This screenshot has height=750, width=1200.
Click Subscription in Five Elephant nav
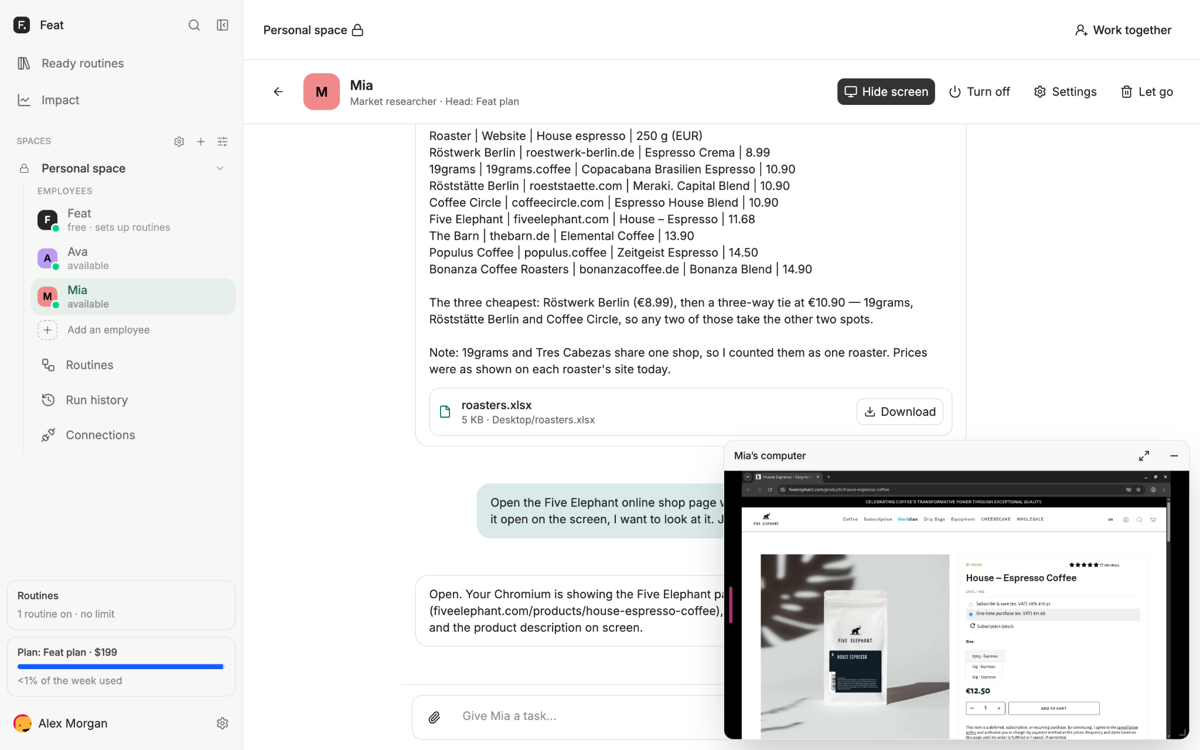tap(878, 520)
